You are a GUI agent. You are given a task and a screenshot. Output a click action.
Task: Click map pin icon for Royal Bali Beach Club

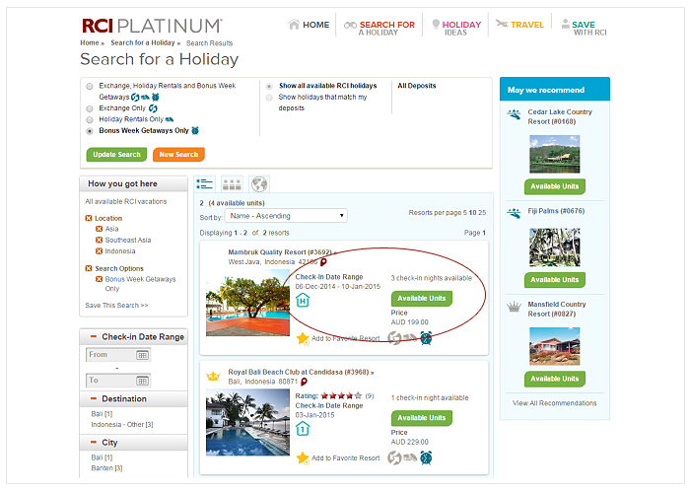tap(304, 382)
